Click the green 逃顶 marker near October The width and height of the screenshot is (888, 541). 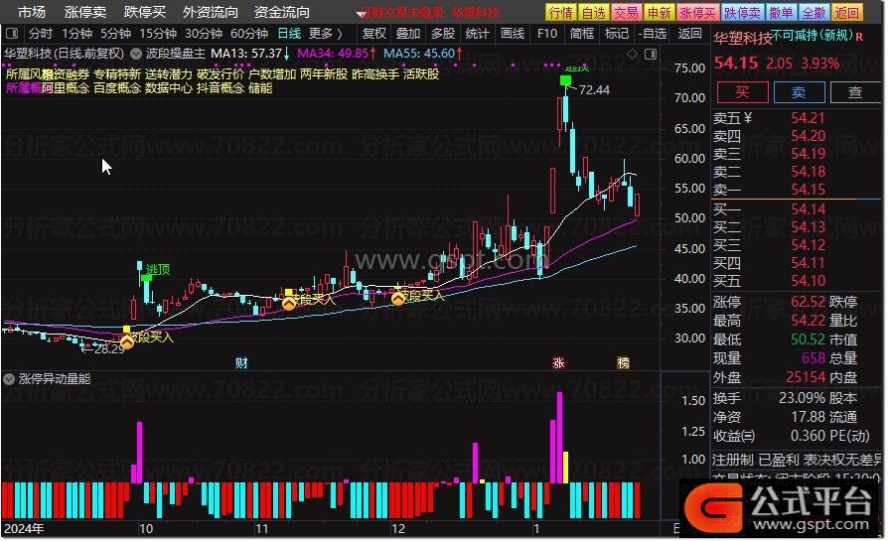(x=147, y=277)
